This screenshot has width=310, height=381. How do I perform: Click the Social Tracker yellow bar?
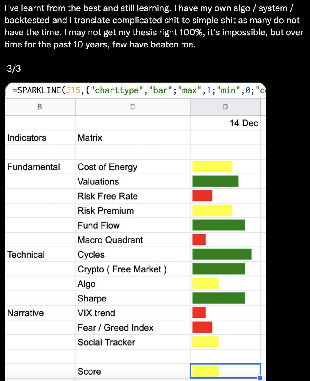pos(206,342)
